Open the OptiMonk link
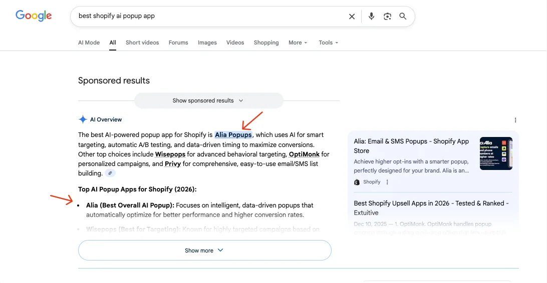This screenshot has height=283, width=547. tap(304, 154)
